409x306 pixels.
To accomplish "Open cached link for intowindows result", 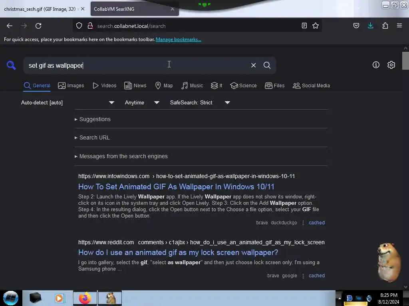I will click(x=317, y=223).
